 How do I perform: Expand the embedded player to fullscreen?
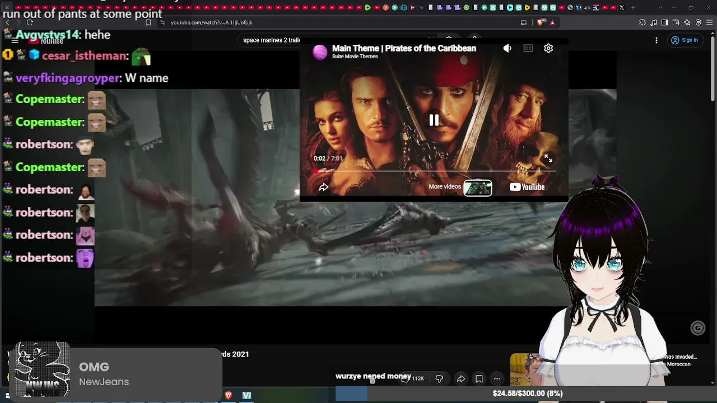click(x=548, y=159)
